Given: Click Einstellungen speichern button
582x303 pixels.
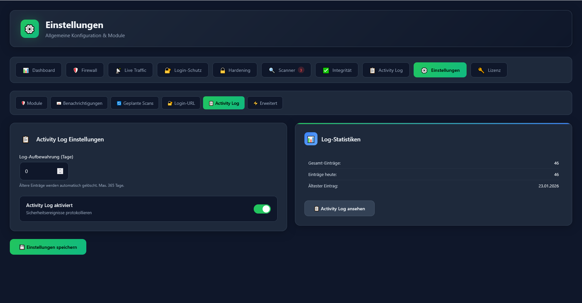Looking at the screenshot, I should (48, 247).
